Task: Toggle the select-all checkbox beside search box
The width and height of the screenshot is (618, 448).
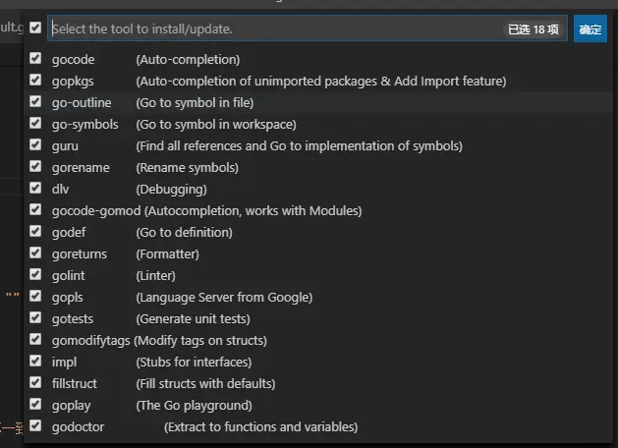Action: click(x=36, y=28)
